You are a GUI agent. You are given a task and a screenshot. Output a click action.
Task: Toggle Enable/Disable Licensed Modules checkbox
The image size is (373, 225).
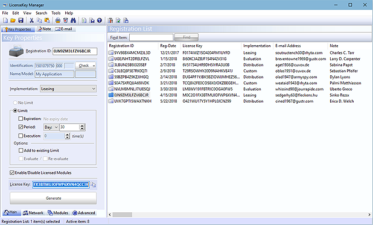click(12, 173)
